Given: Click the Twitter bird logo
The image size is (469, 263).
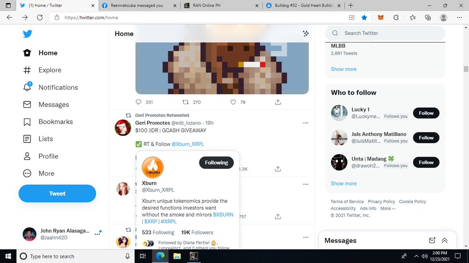Looking at the screenshot, I should 27,34.
